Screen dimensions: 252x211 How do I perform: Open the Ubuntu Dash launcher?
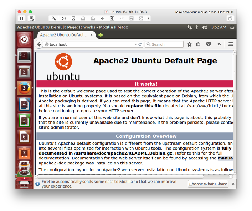24,39
